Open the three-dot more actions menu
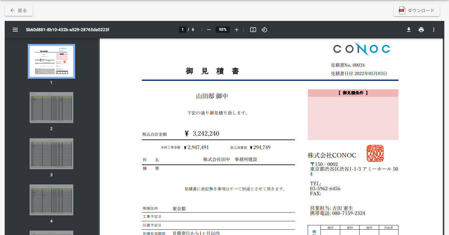449x235 pixels. point(433,30)
